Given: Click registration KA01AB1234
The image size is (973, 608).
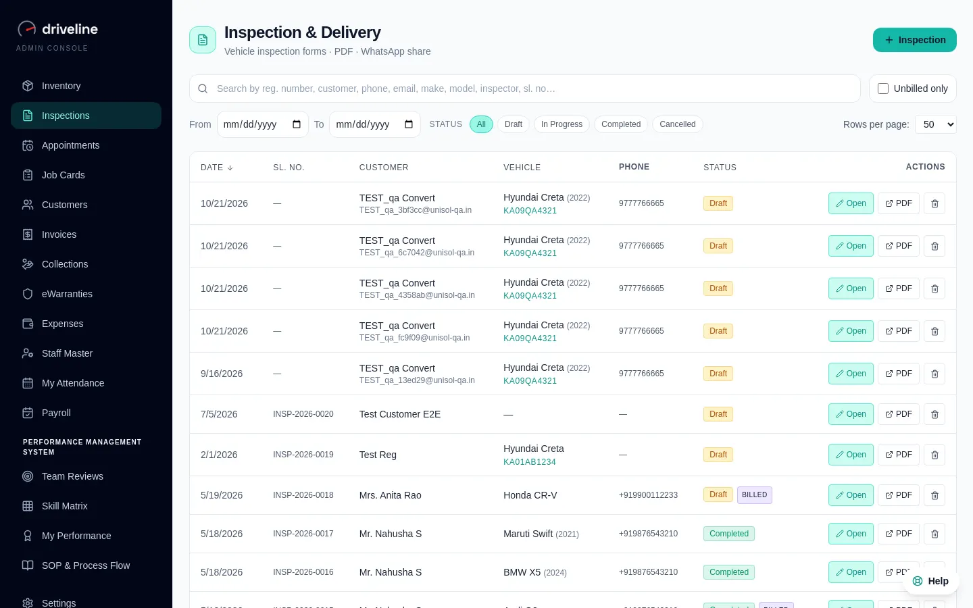Looking at the screenshot, I should pyautogui.click(x=530, y=462).
